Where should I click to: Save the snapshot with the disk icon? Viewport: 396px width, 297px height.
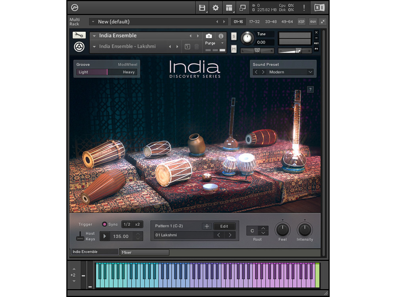point(187,47)
